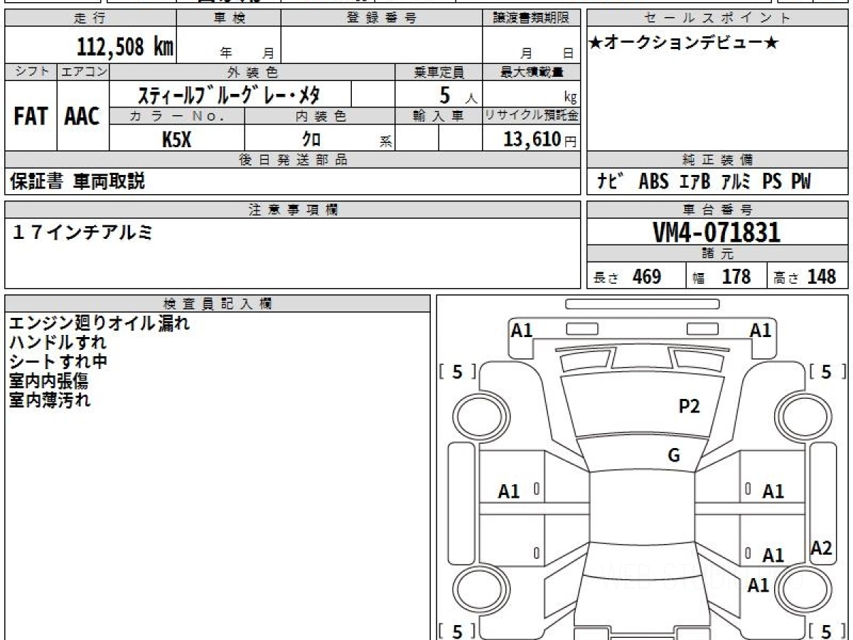Select the 諸元 header
This screenshot has width=853, height=640.
717,254
